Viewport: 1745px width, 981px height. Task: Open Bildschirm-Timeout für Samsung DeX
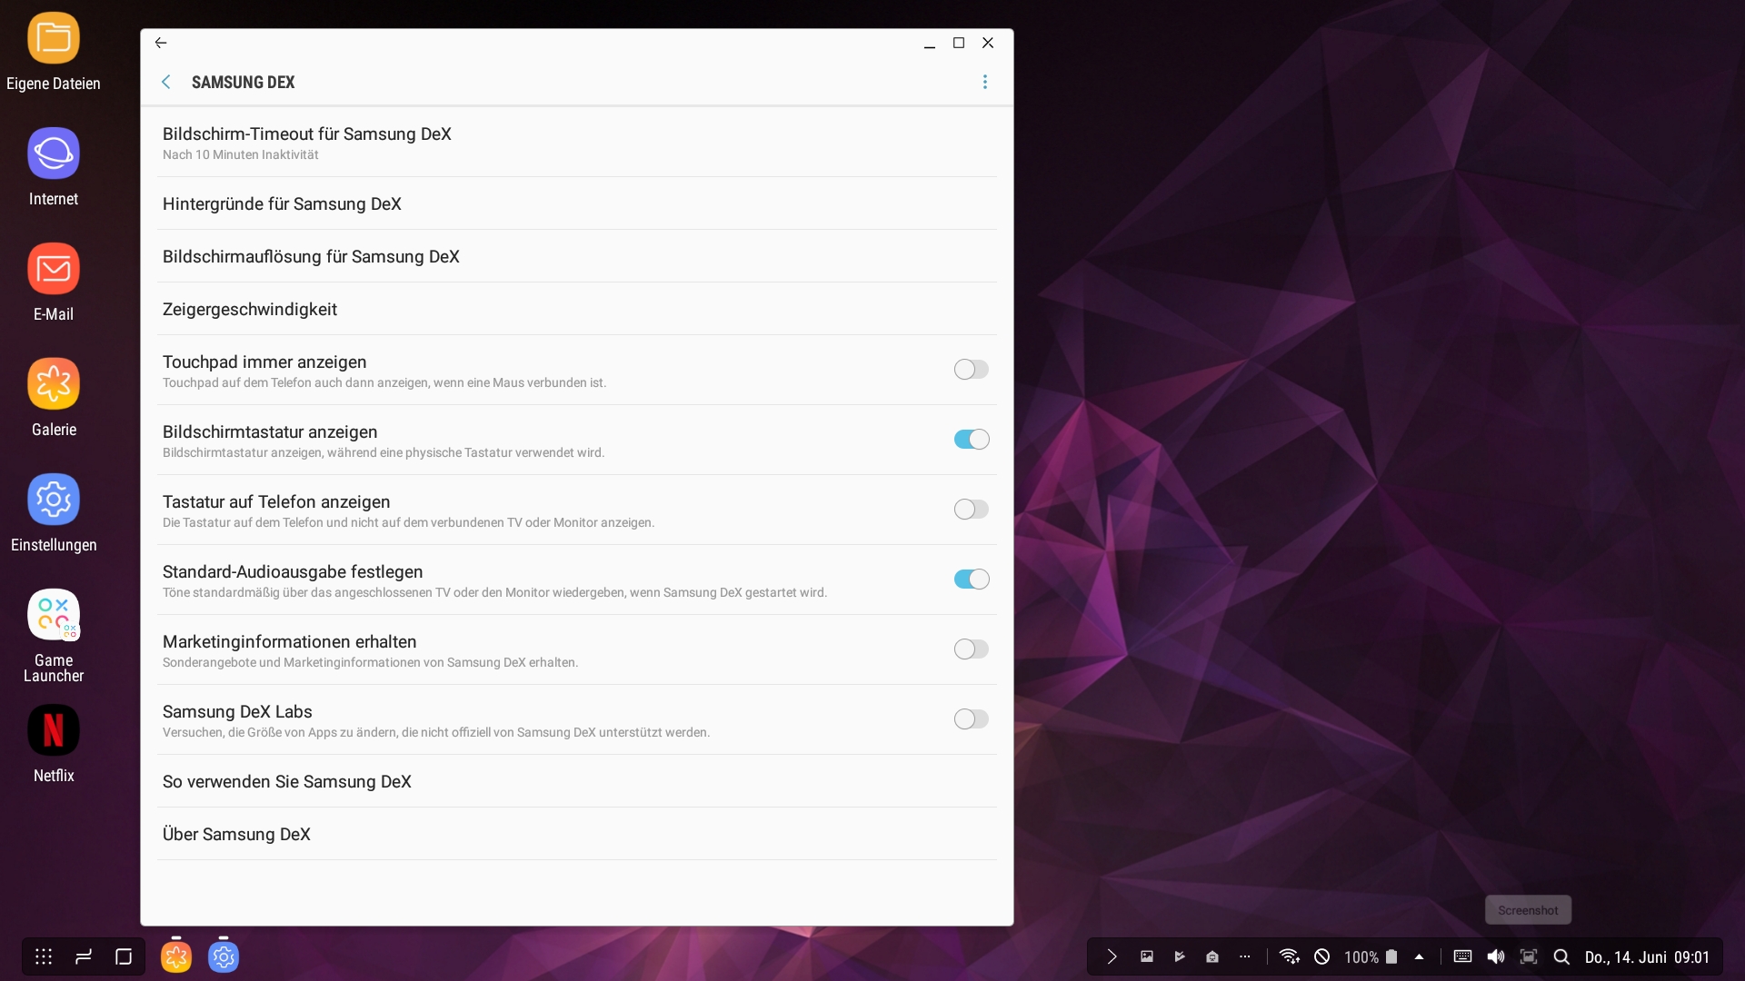(577, 143)
